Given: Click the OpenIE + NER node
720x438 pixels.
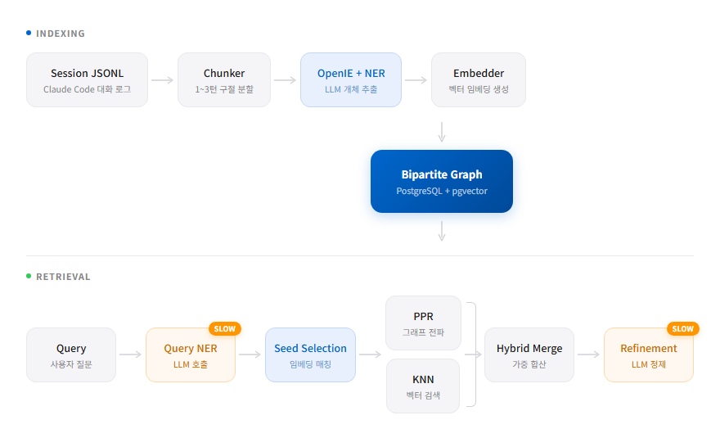Looking at the screenshot, I should [351, 79].
